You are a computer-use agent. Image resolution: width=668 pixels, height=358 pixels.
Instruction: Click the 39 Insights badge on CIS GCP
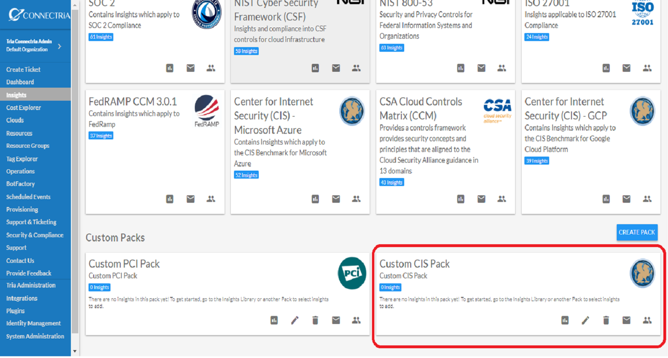pos(537,161)
